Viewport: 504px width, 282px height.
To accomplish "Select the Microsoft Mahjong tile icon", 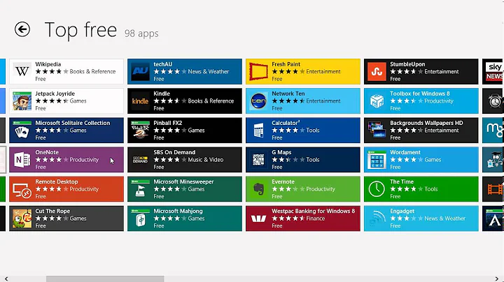I will (141, 218).
